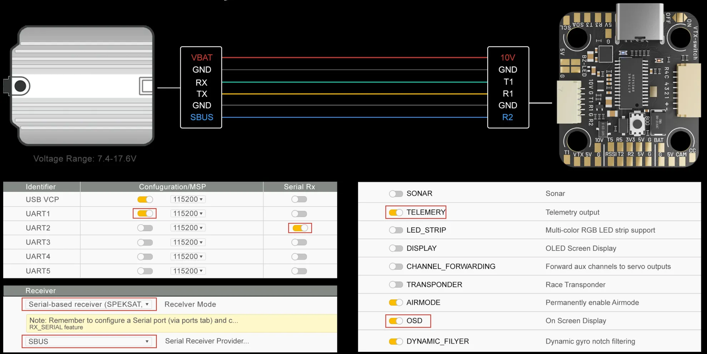The height and width of the screenshot is (354, 707).
Task: Click the Identifier column header
Action: point(41,187)
